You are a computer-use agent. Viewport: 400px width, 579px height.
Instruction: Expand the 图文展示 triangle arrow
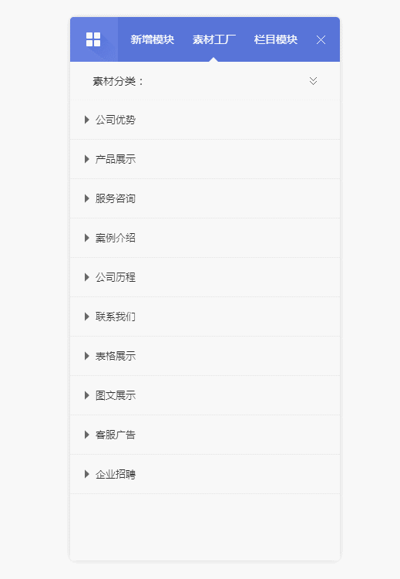(x=86, y=395)
